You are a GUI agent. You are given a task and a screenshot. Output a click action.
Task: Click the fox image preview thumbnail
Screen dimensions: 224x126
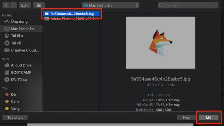tap(160, 43)
